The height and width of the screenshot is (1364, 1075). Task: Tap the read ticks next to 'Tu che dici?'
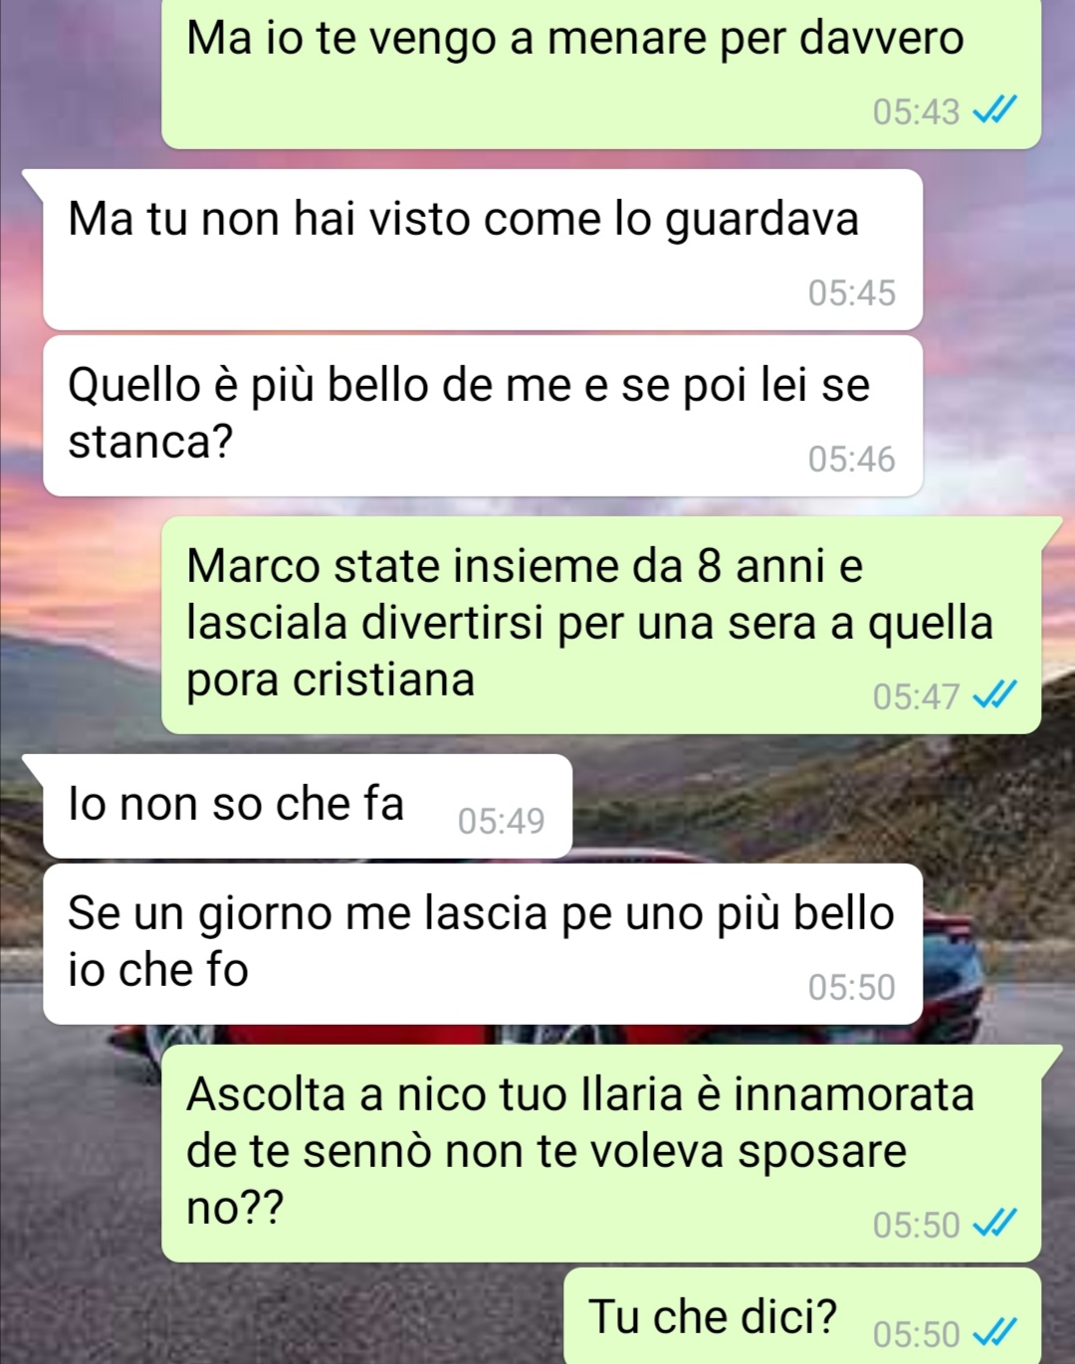994,1332
